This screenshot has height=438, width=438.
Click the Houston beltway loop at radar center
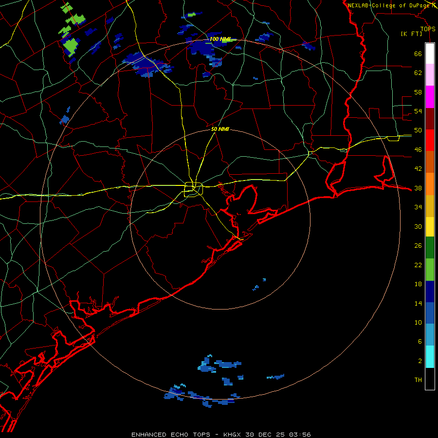click(x=193, y=189)
